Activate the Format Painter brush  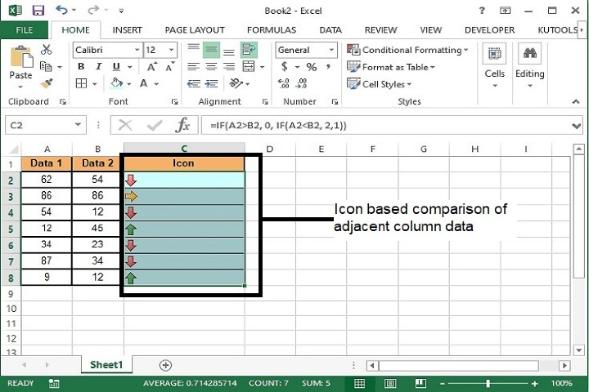pos(47,83)
